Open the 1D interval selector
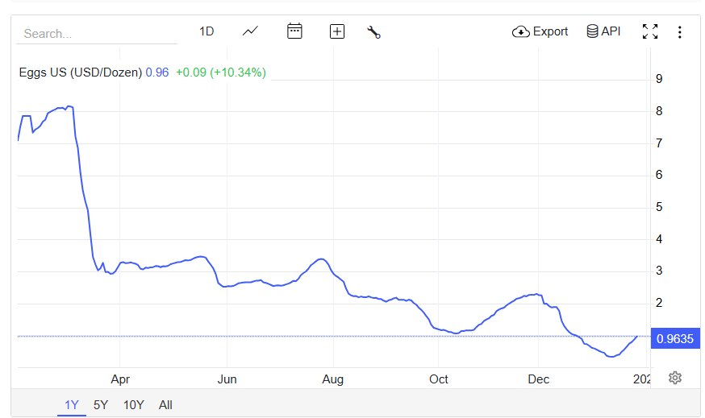Image resolution: width=705 pixels, height=418 pixels. point(206,31)
